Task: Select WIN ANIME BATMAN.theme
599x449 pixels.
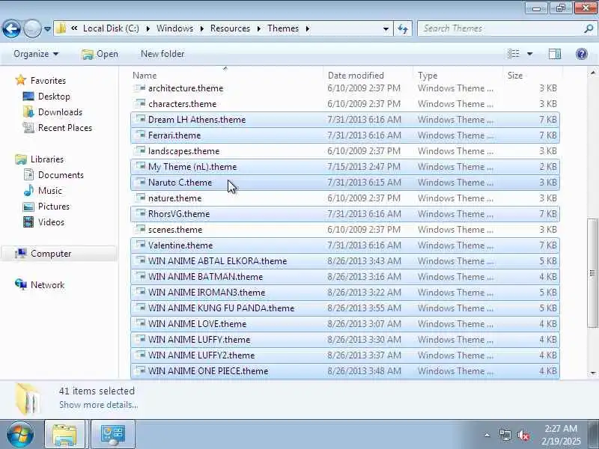Action: coord(345,276)
